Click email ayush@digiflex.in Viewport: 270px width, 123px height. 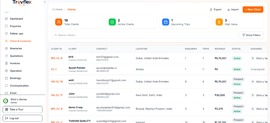[107, 68]
